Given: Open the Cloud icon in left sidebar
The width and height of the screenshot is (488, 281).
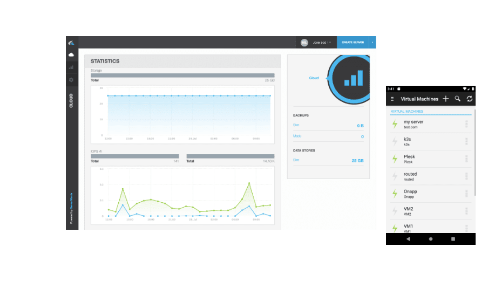Looking at the screenshot, I should (x=71, y=54).
